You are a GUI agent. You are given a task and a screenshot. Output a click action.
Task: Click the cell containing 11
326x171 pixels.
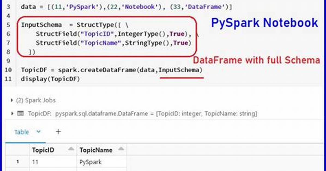click(x=53, y=162)
